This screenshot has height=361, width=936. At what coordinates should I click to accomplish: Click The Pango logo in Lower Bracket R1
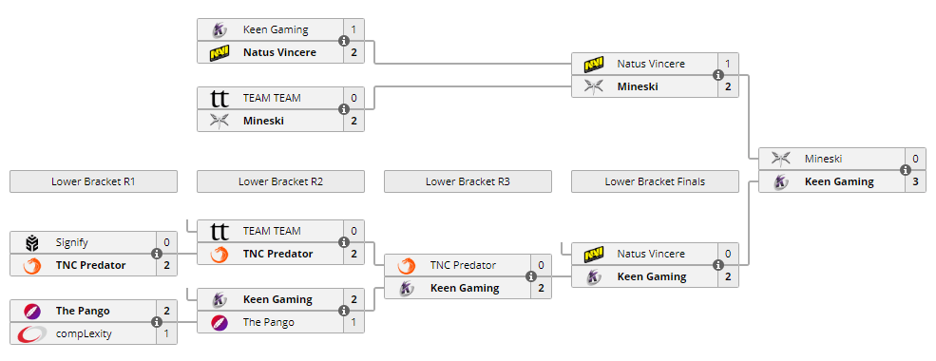click(x=31, y=311)
